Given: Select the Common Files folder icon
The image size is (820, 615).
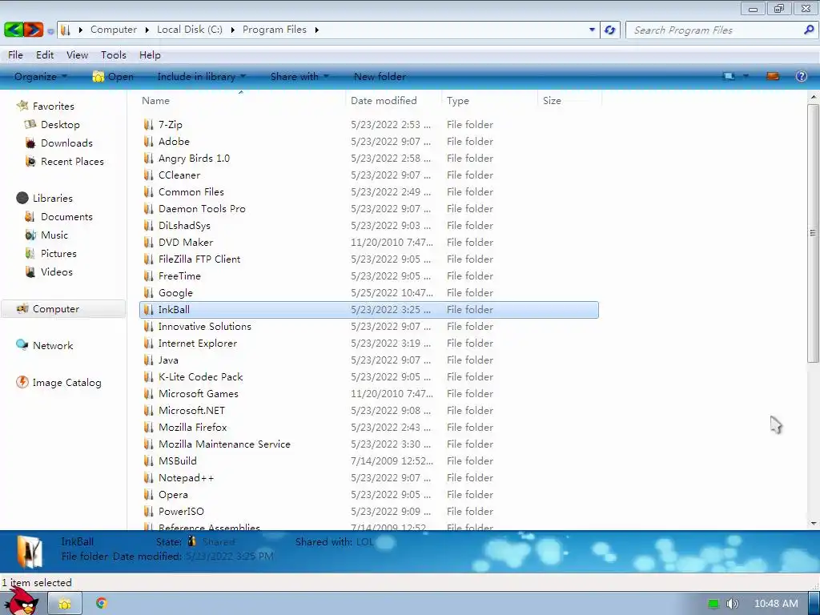Looking at the screenshot, I should tap(148, 191).
